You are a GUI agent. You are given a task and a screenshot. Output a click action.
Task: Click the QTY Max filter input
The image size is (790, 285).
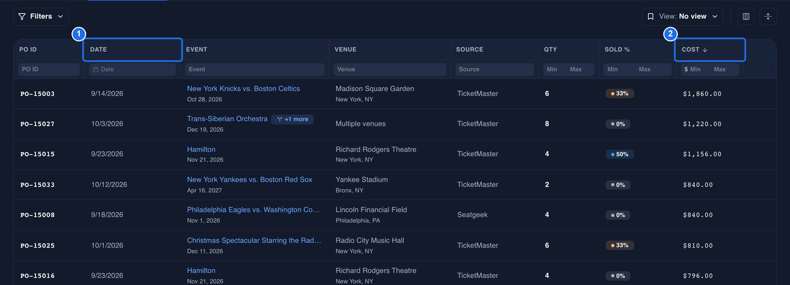tap(580, 70)
